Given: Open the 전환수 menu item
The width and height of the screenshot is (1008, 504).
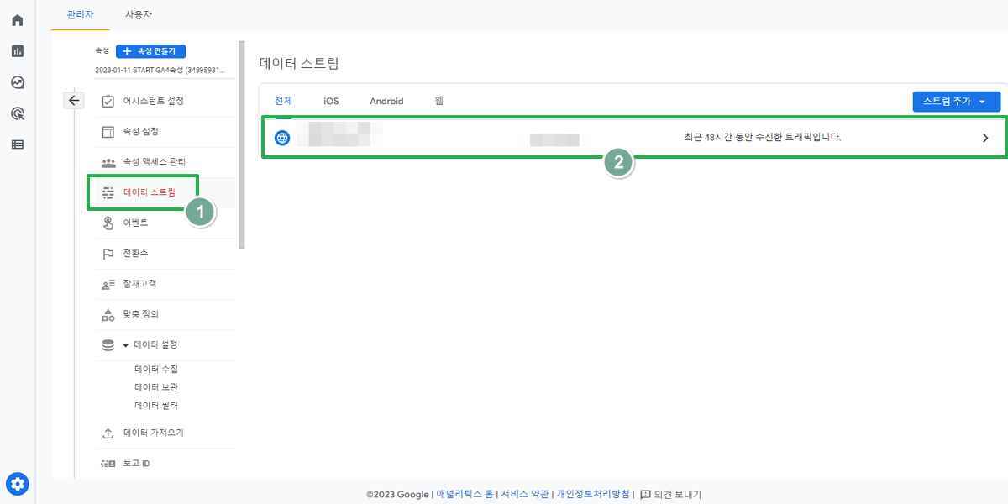Looking at the screenshot, I should click(x=135, y=254).
